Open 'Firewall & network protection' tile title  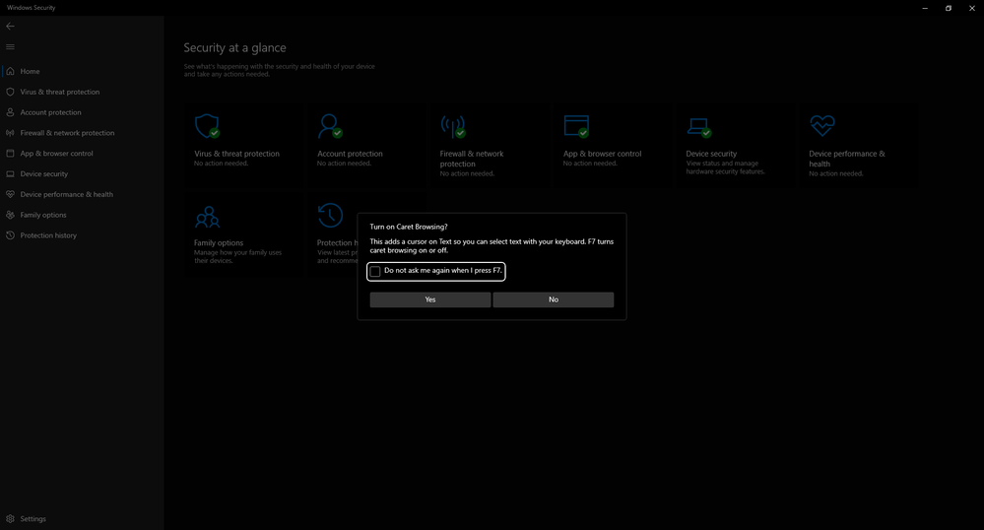click(471, 159)
